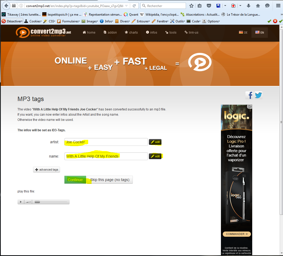Click edit next to the artist field
Viewport: 283px width, 256px height.
pos(155,142)
